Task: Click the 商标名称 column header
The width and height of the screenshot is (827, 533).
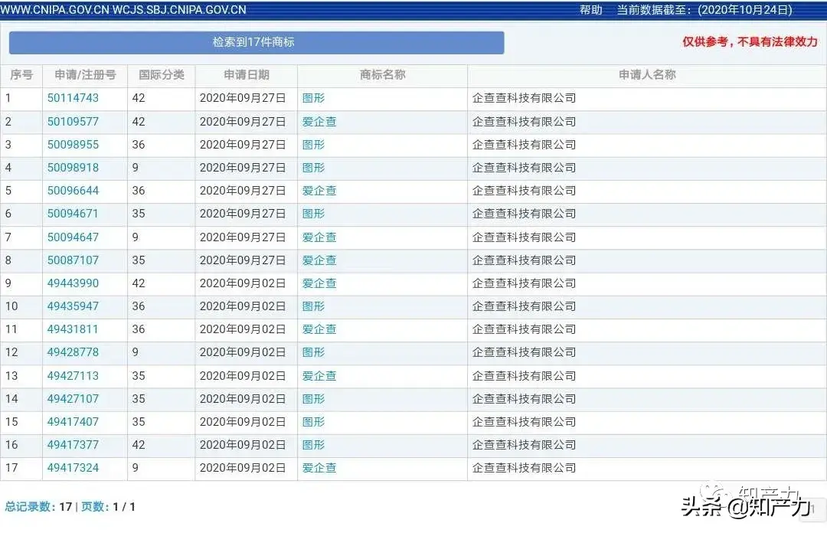Action: pos(382,75)
